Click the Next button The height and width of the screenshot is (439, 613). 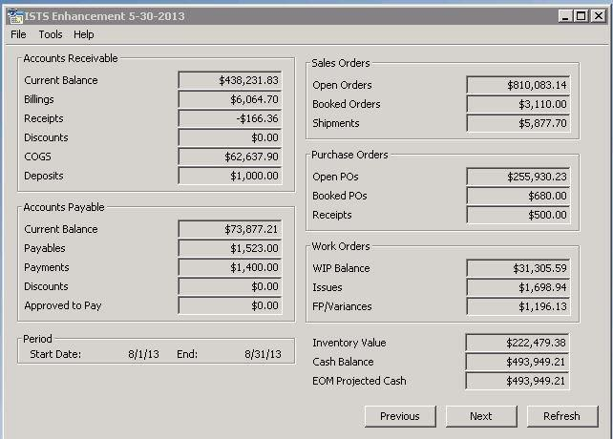click(x=481, y=416)
